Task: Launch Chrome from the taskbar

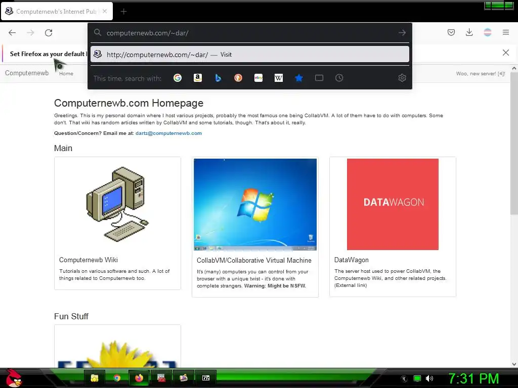Action: coord(117,378)
